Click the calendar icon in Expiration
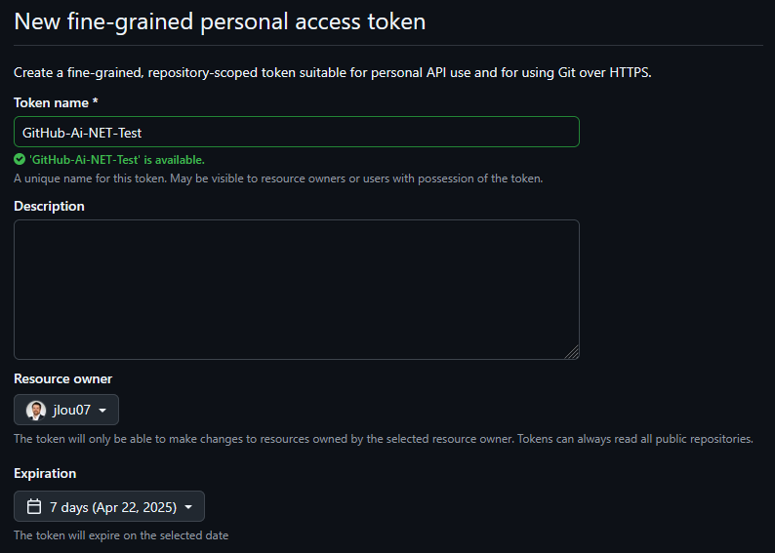The image size is (775, 553). (x=34, y=506)
